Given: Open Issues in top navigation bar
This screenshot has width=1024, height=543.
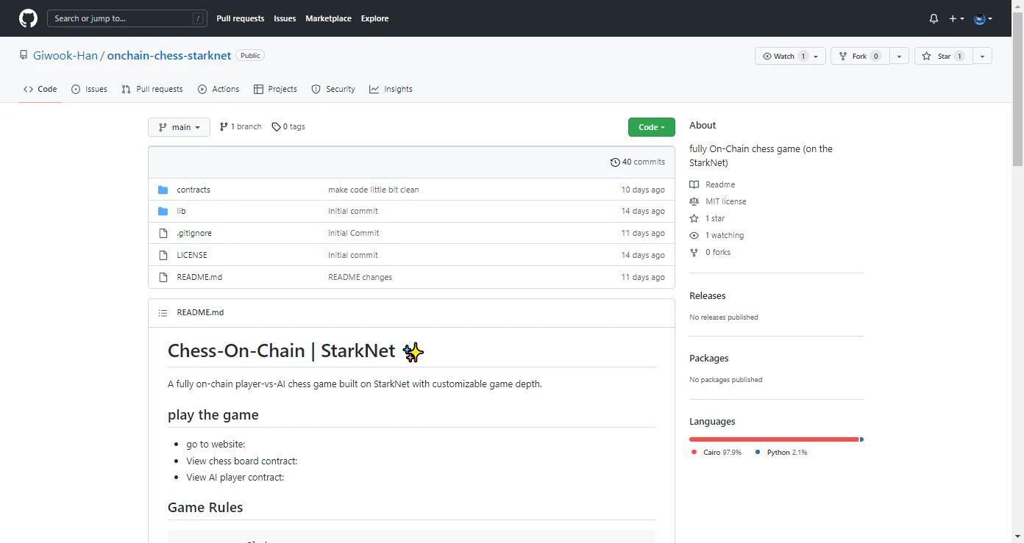Looking at the screenshot, I should click(285, 19).
